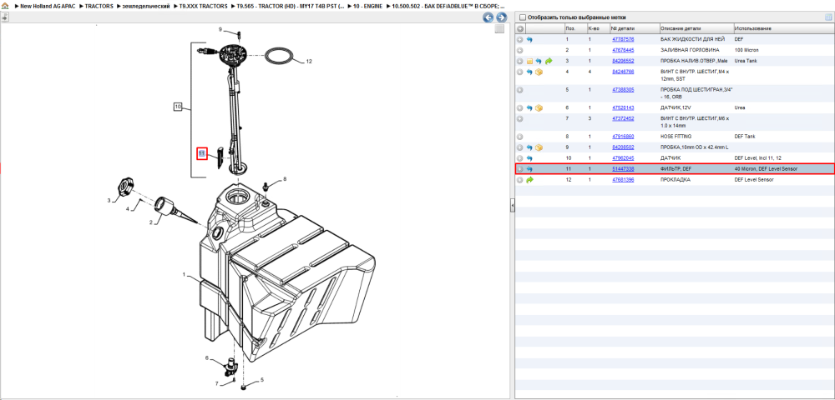Open part number 84206552 link
This screenshot has width=835, height=400.
pyautogui.click(x=623, y=61)
